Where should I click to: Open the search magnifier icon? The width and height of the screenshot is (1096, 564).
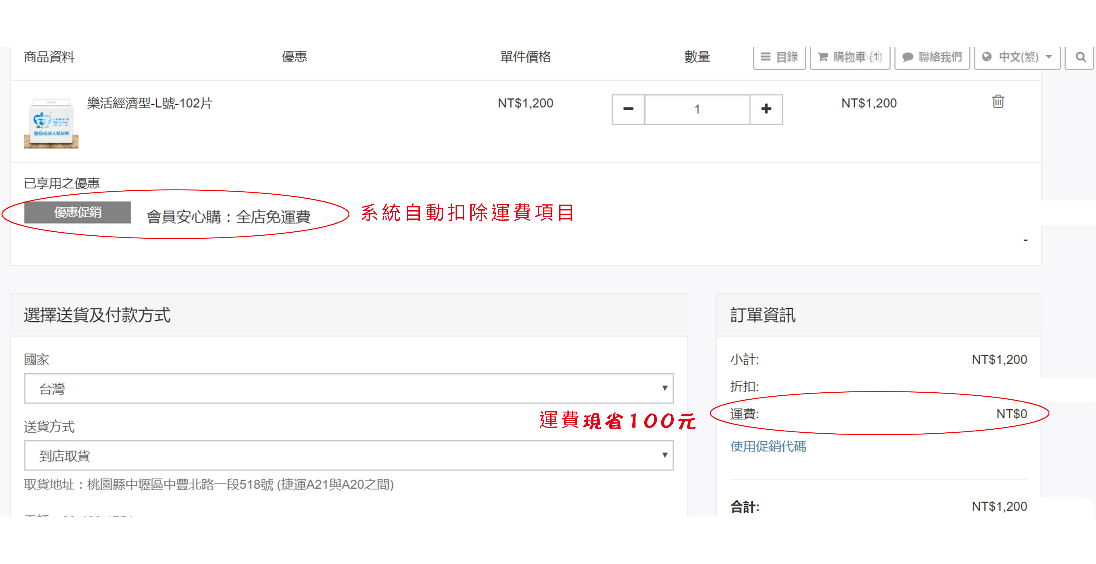[x=1080, y=57]
